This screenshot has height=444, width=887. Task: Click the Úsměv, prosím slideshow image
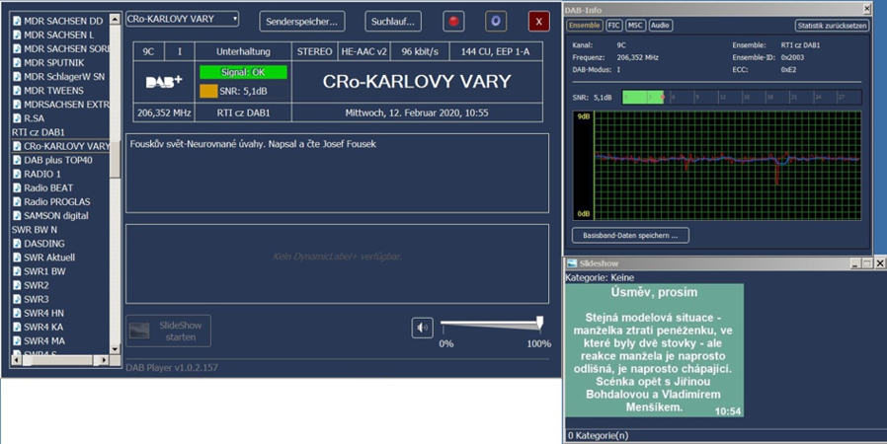(655, 351)
